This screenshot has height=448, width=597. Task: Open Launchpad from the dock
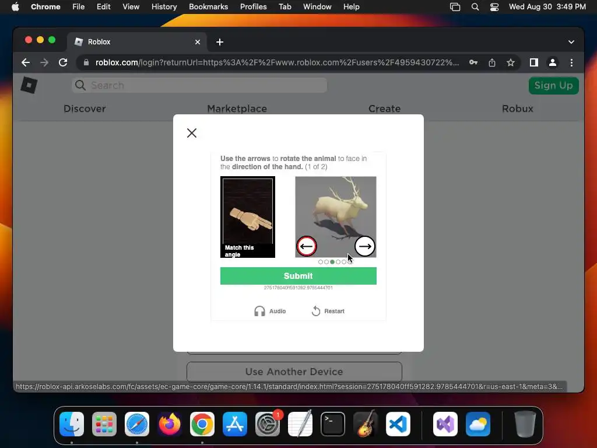(104, 424)
